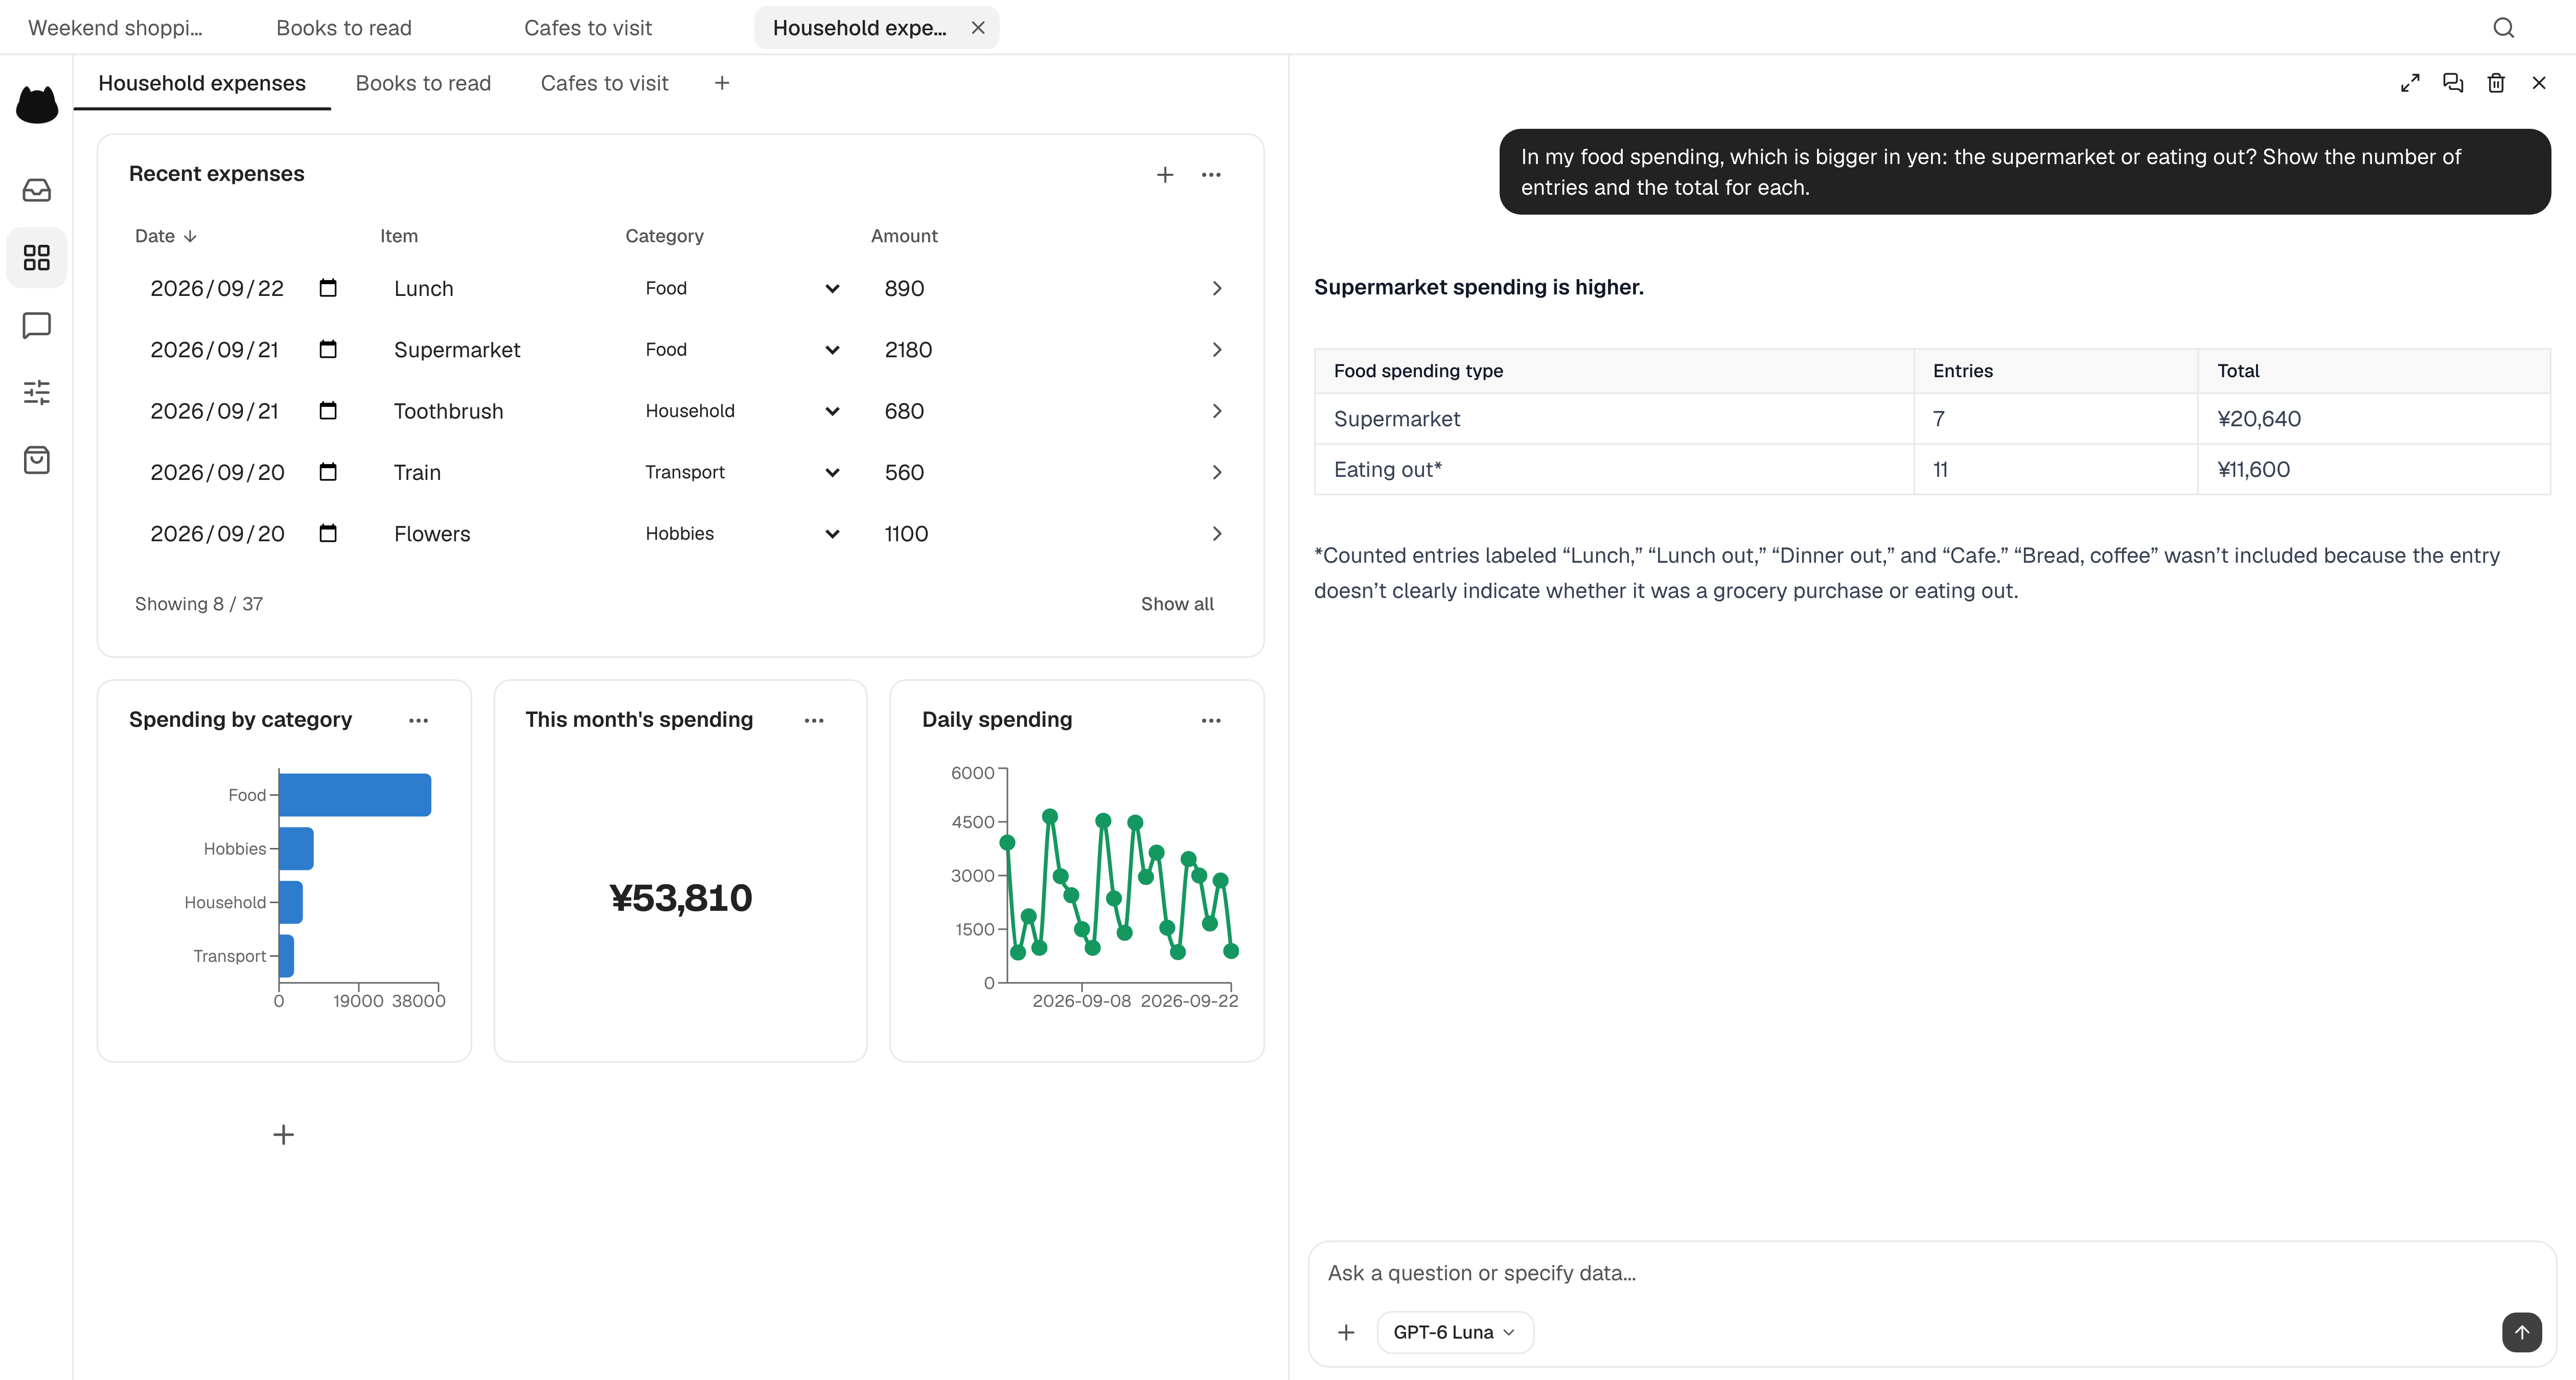Add a new widget with the plus below the charts
2576x1380 pixels.
(284, 1134)
